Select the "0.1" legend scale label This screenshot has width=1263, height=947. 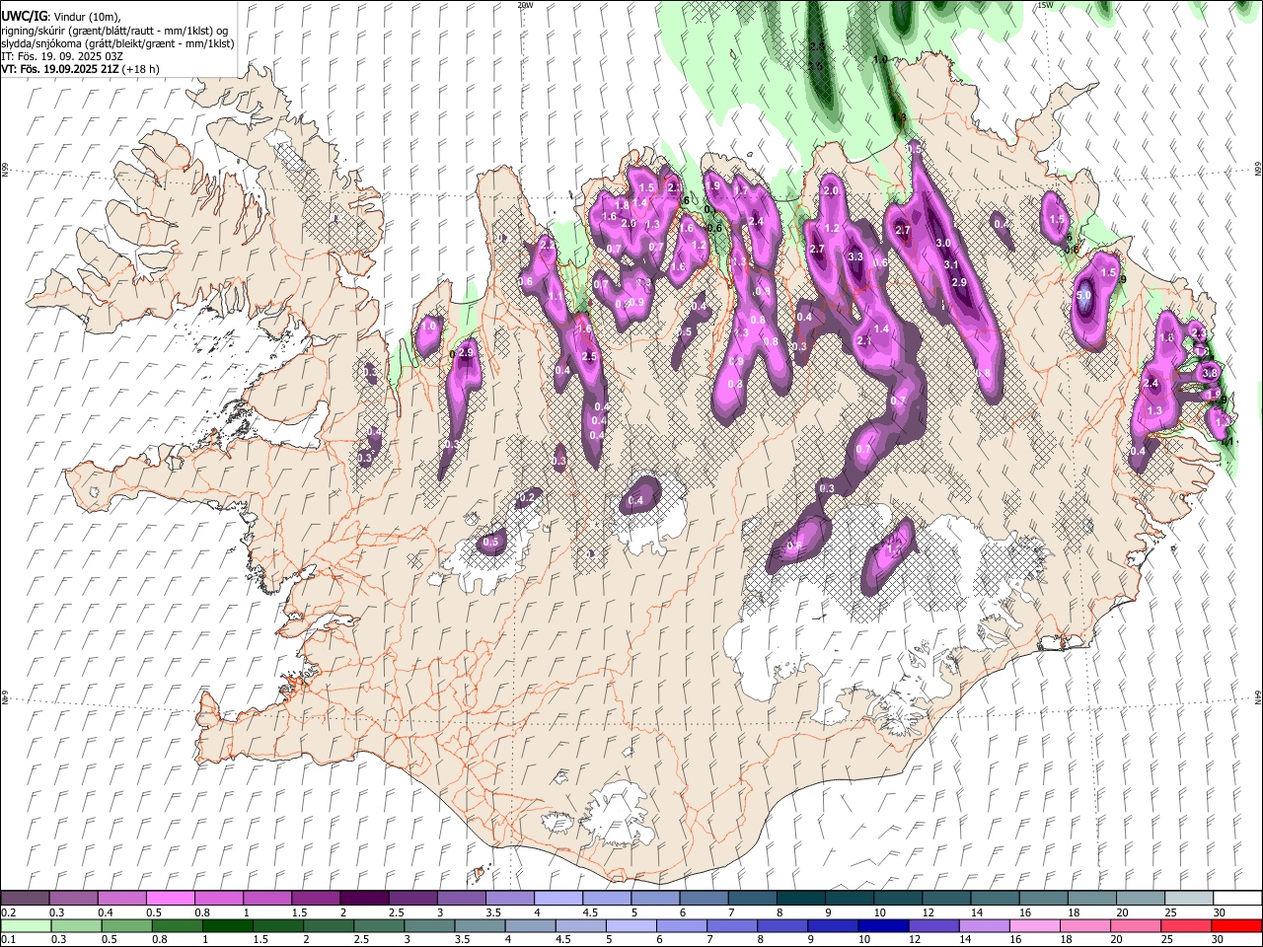coord(8,940)
